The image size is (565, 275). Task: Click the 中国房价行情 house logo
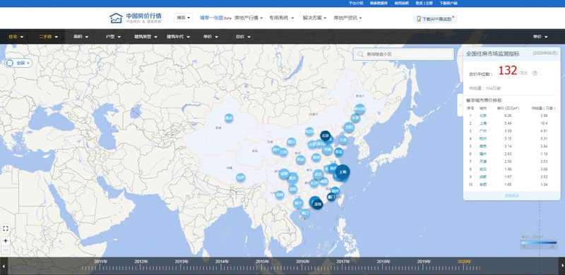coord(116,18)
